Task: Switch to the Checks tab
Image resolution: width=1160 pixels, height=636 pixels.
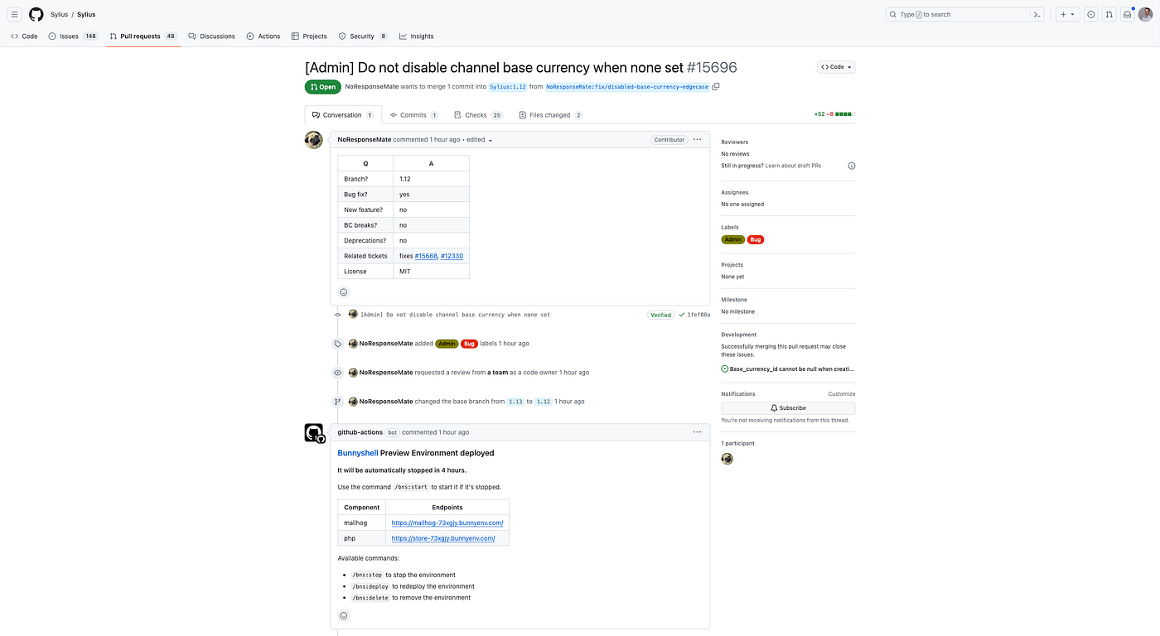Action: click(479, 115)
